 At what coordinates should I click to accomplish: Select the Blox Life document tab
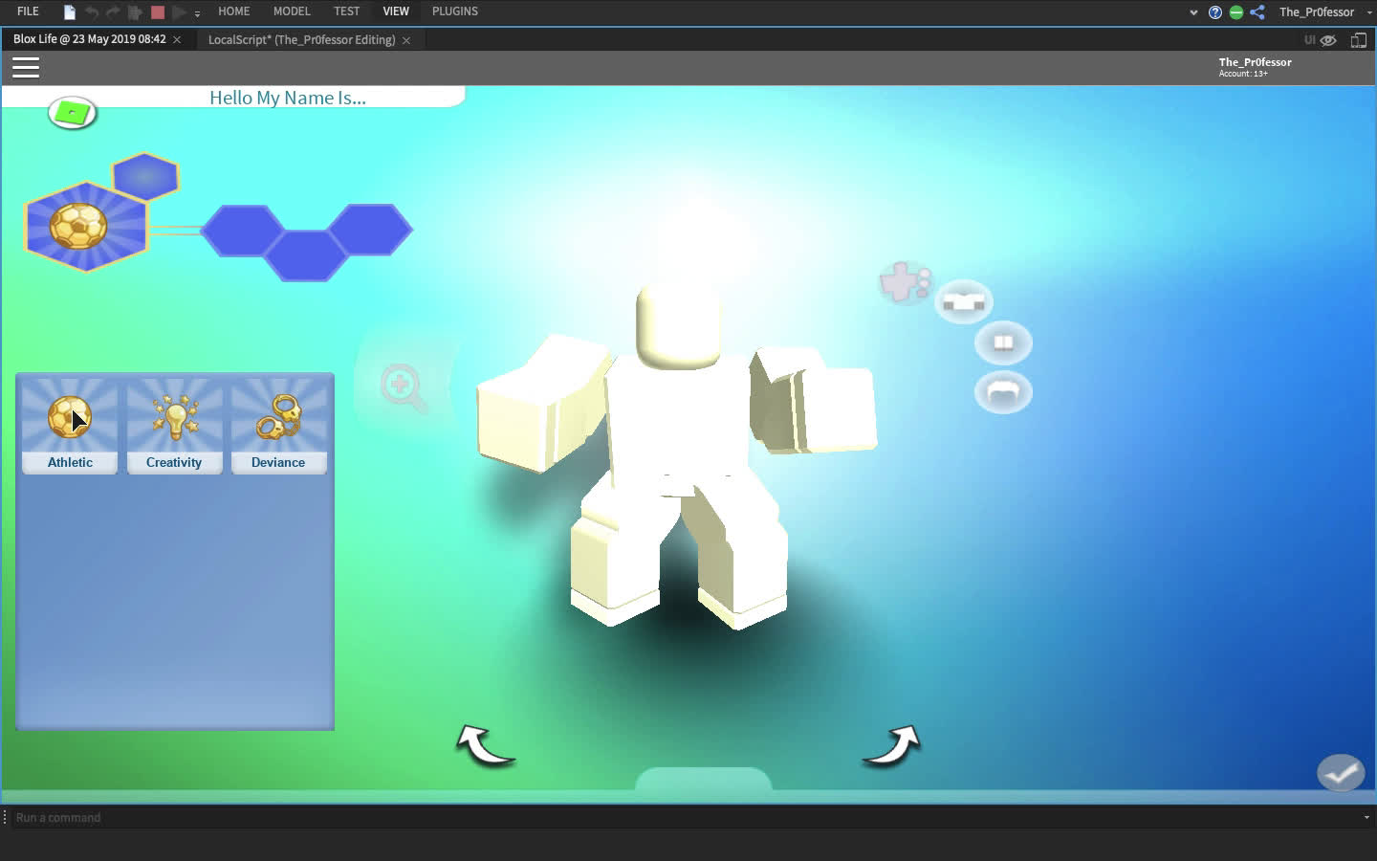tap(90, 39)
